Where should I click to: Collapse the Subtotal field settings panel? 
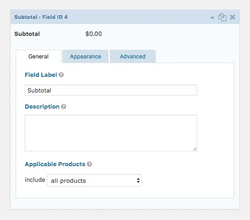(x=212, y=17)
